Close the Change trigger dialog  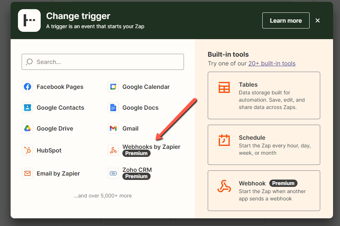pyautogui.click(x=318, y=20)
